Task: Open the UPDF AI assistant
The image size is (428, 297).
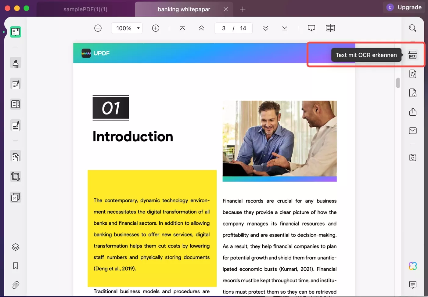Action: (413, 266)
